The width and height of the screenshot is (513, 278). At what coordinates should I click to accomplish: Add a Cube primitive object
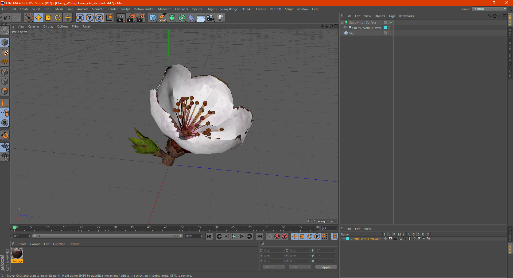click(153, 18)
